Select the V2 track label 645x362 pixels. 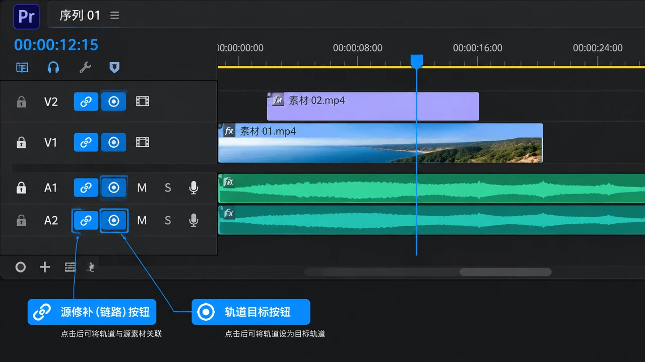[51, 102]
